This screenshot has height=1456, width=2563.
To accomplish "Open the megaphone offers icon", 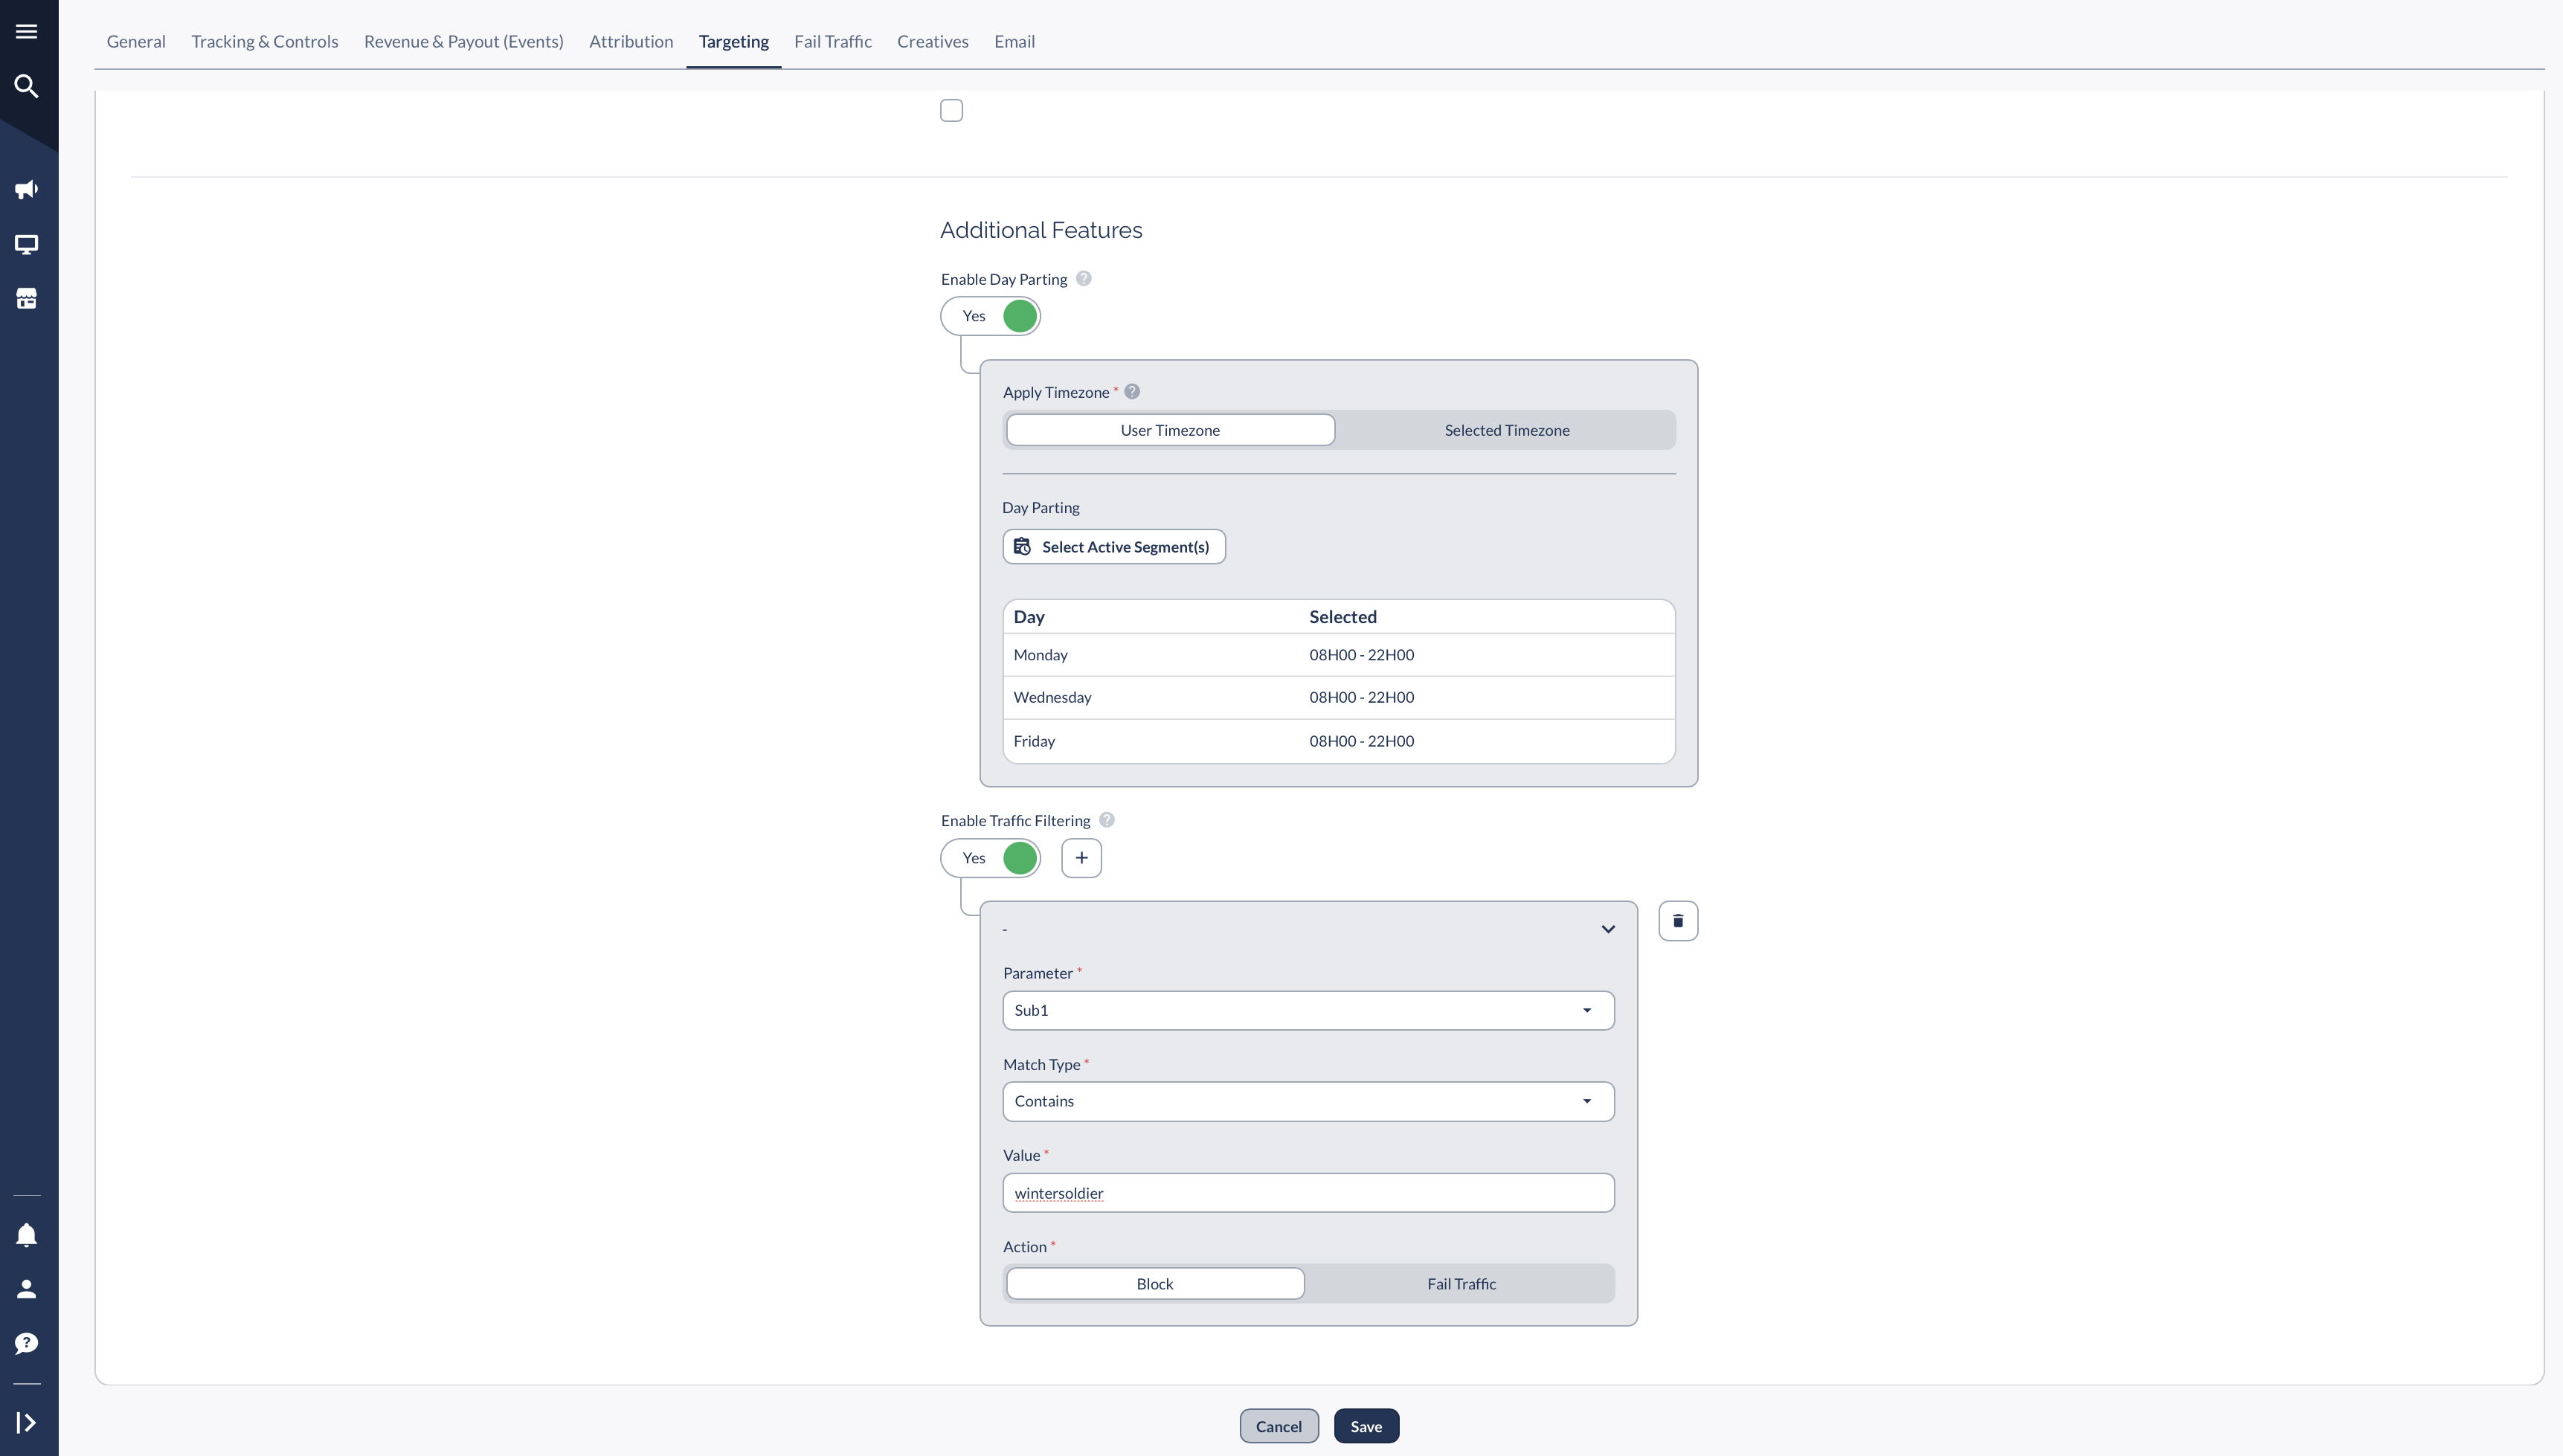I will pyautogui.click(x=27, y=190).
